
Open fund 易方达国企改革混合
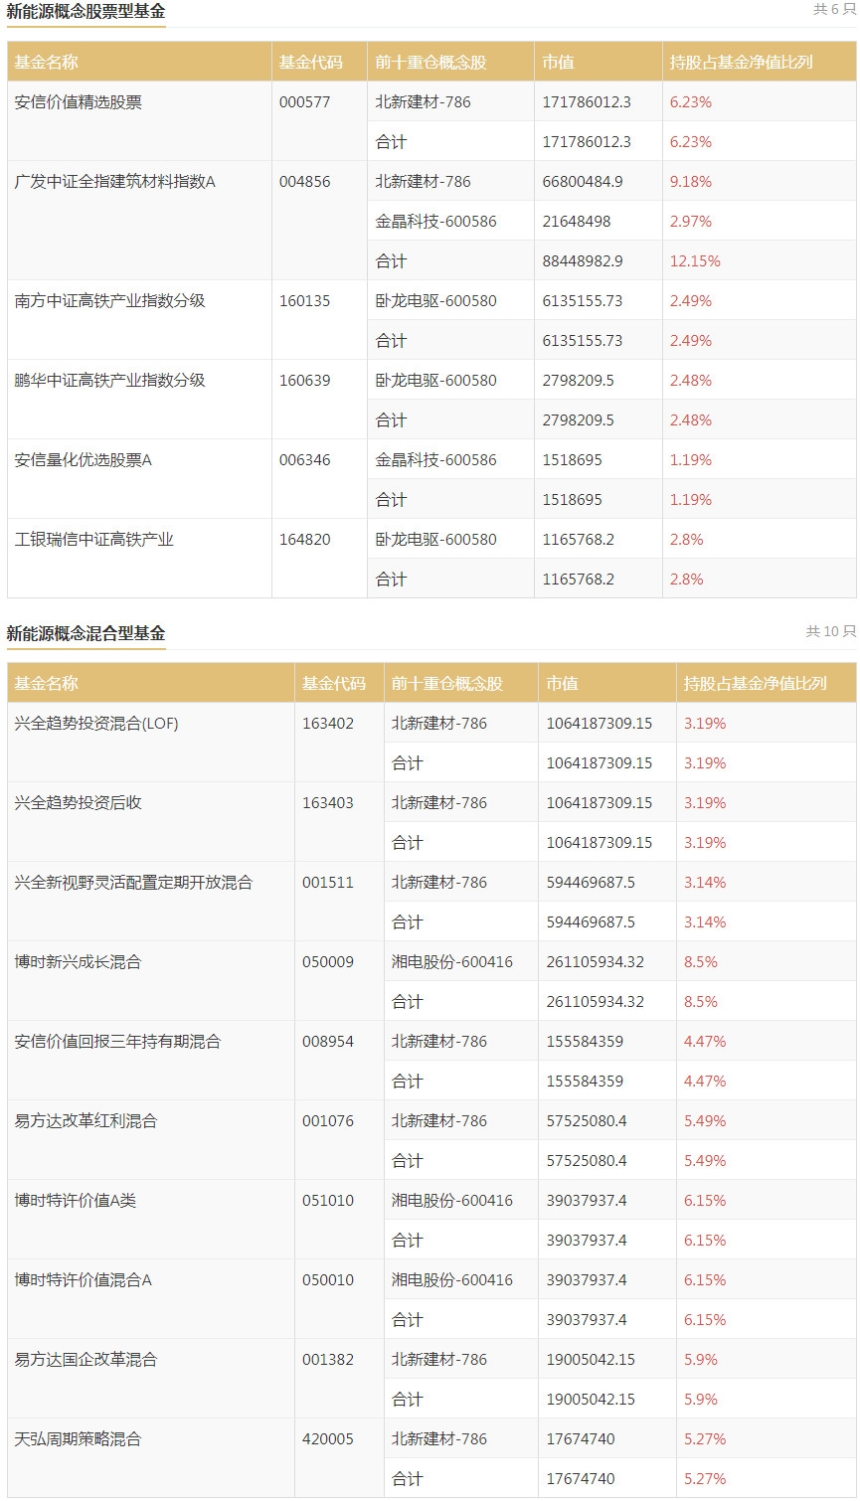click(x=86, y=1359)
